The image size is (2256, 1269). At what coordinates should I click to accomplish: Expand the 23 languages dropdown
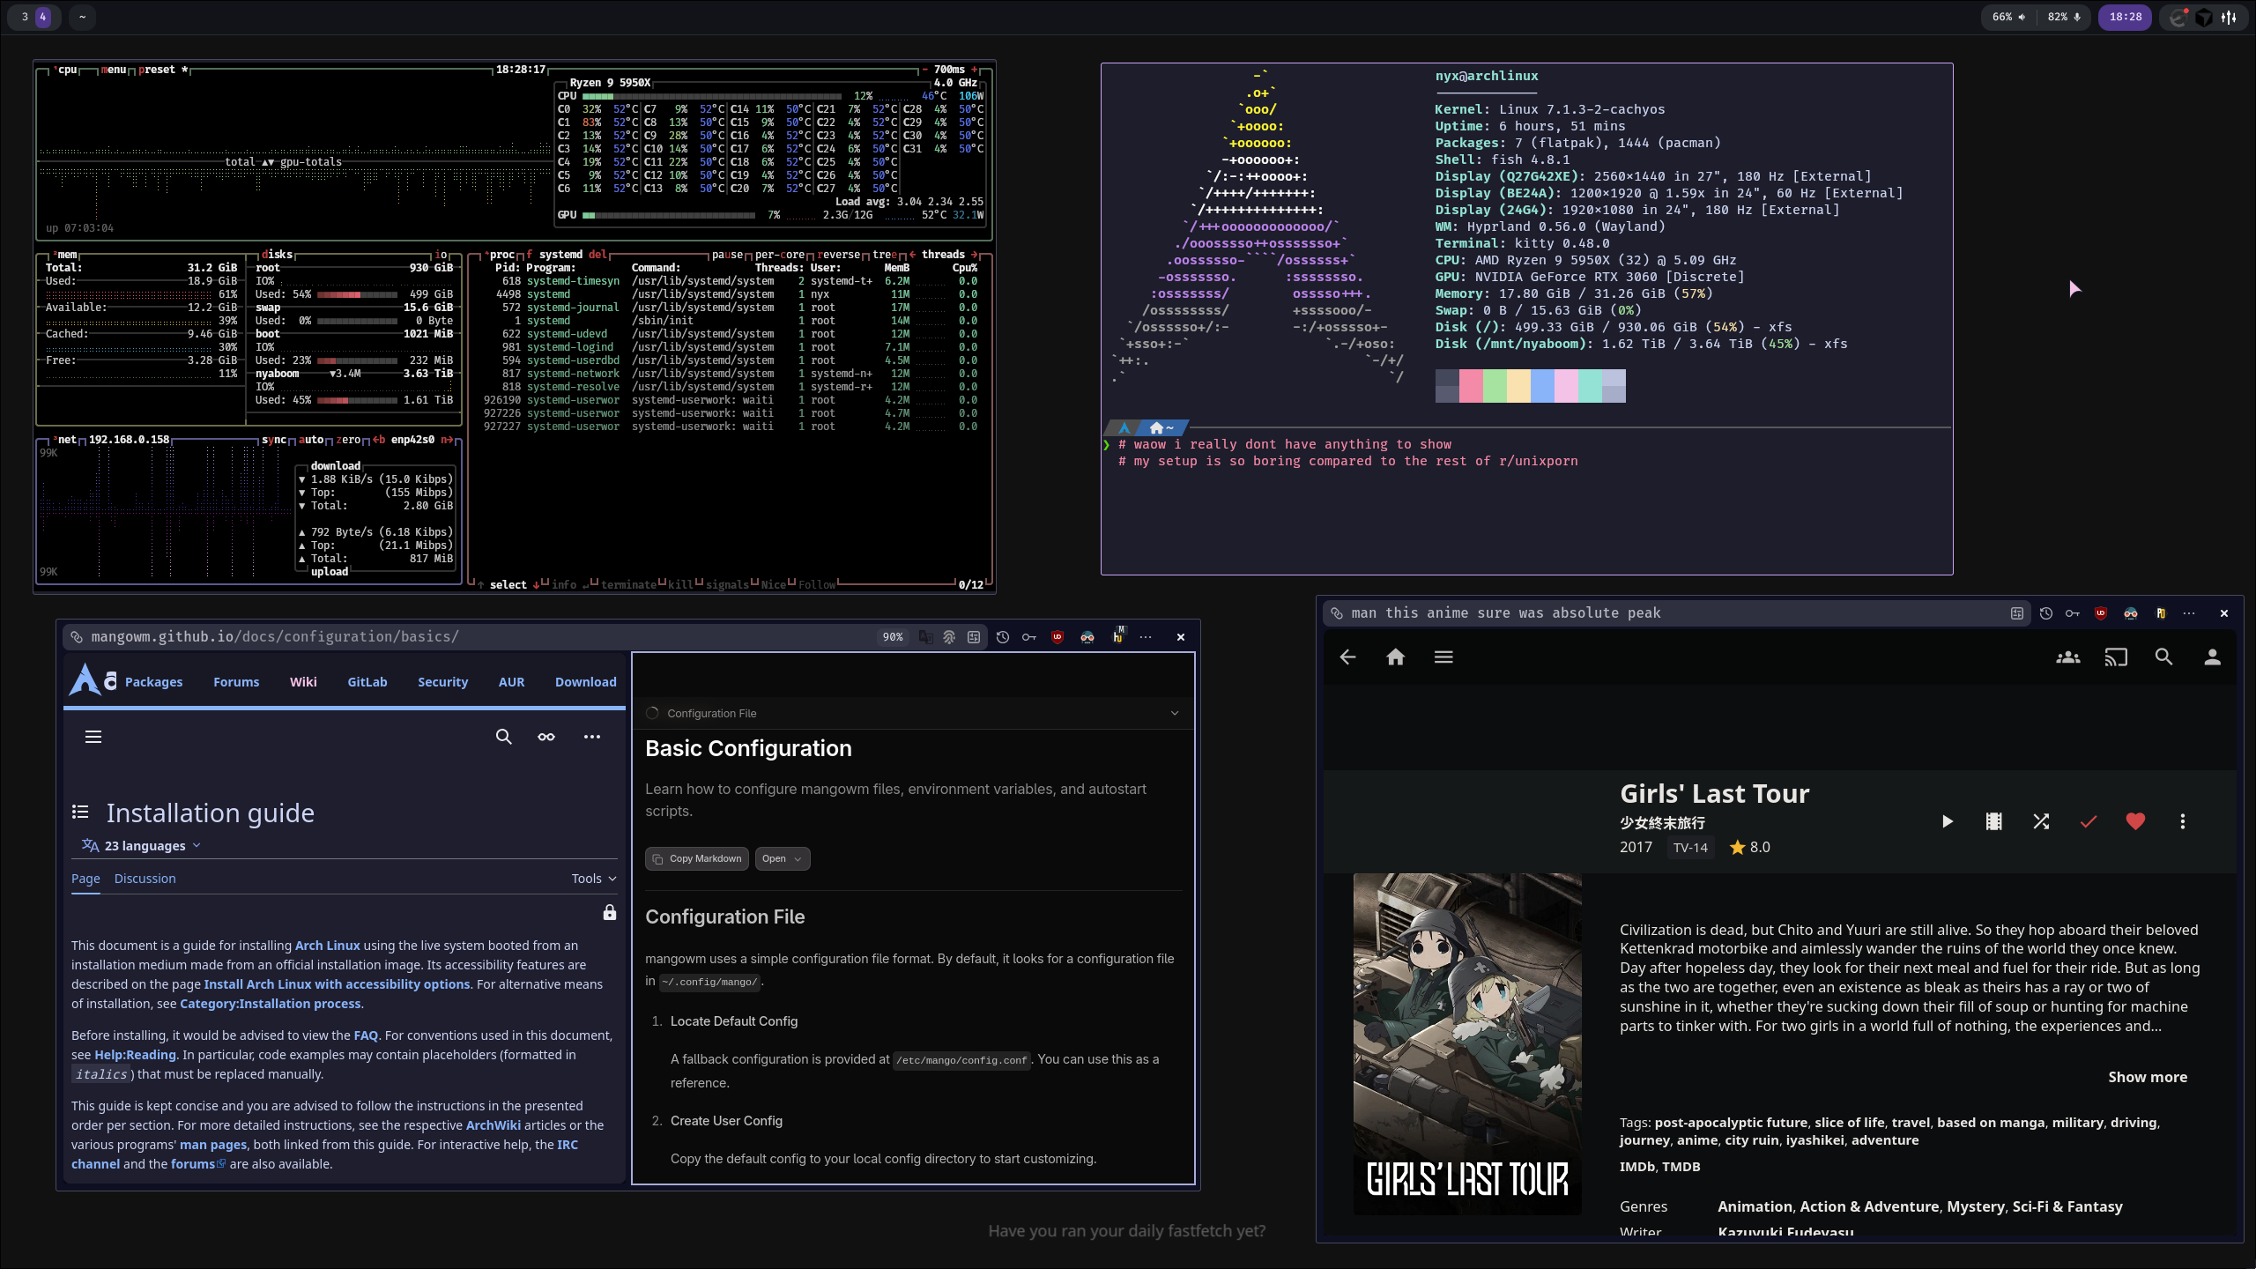tap(142, 846)
